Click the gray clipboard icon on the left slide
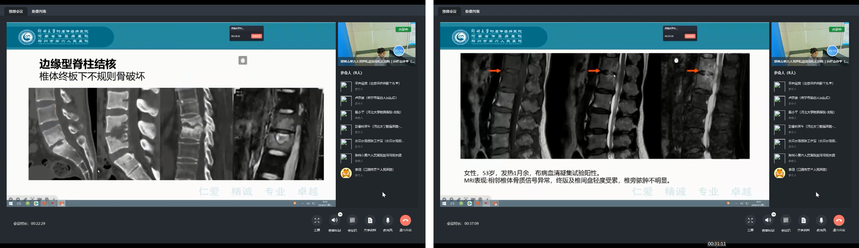This screenshot has width=859, height=248. coord(243,60)
